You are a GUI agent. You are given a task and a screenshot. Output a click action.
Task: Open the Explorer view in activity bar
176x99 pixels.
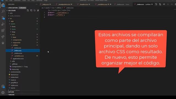pyautogui.click(x=3, y=5)
